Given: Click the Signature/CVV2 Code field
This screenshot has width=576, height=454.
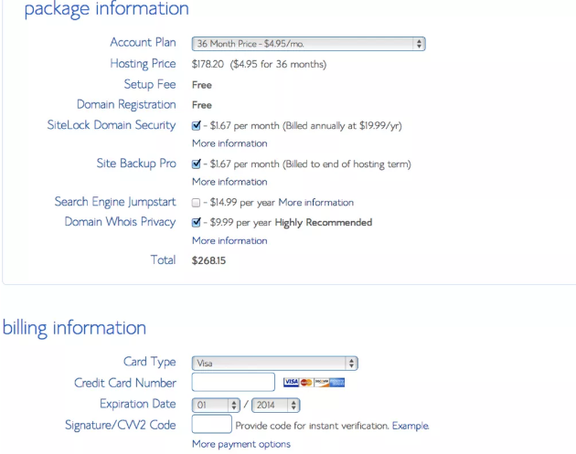Looking at the screenshot, I should 211,424.
